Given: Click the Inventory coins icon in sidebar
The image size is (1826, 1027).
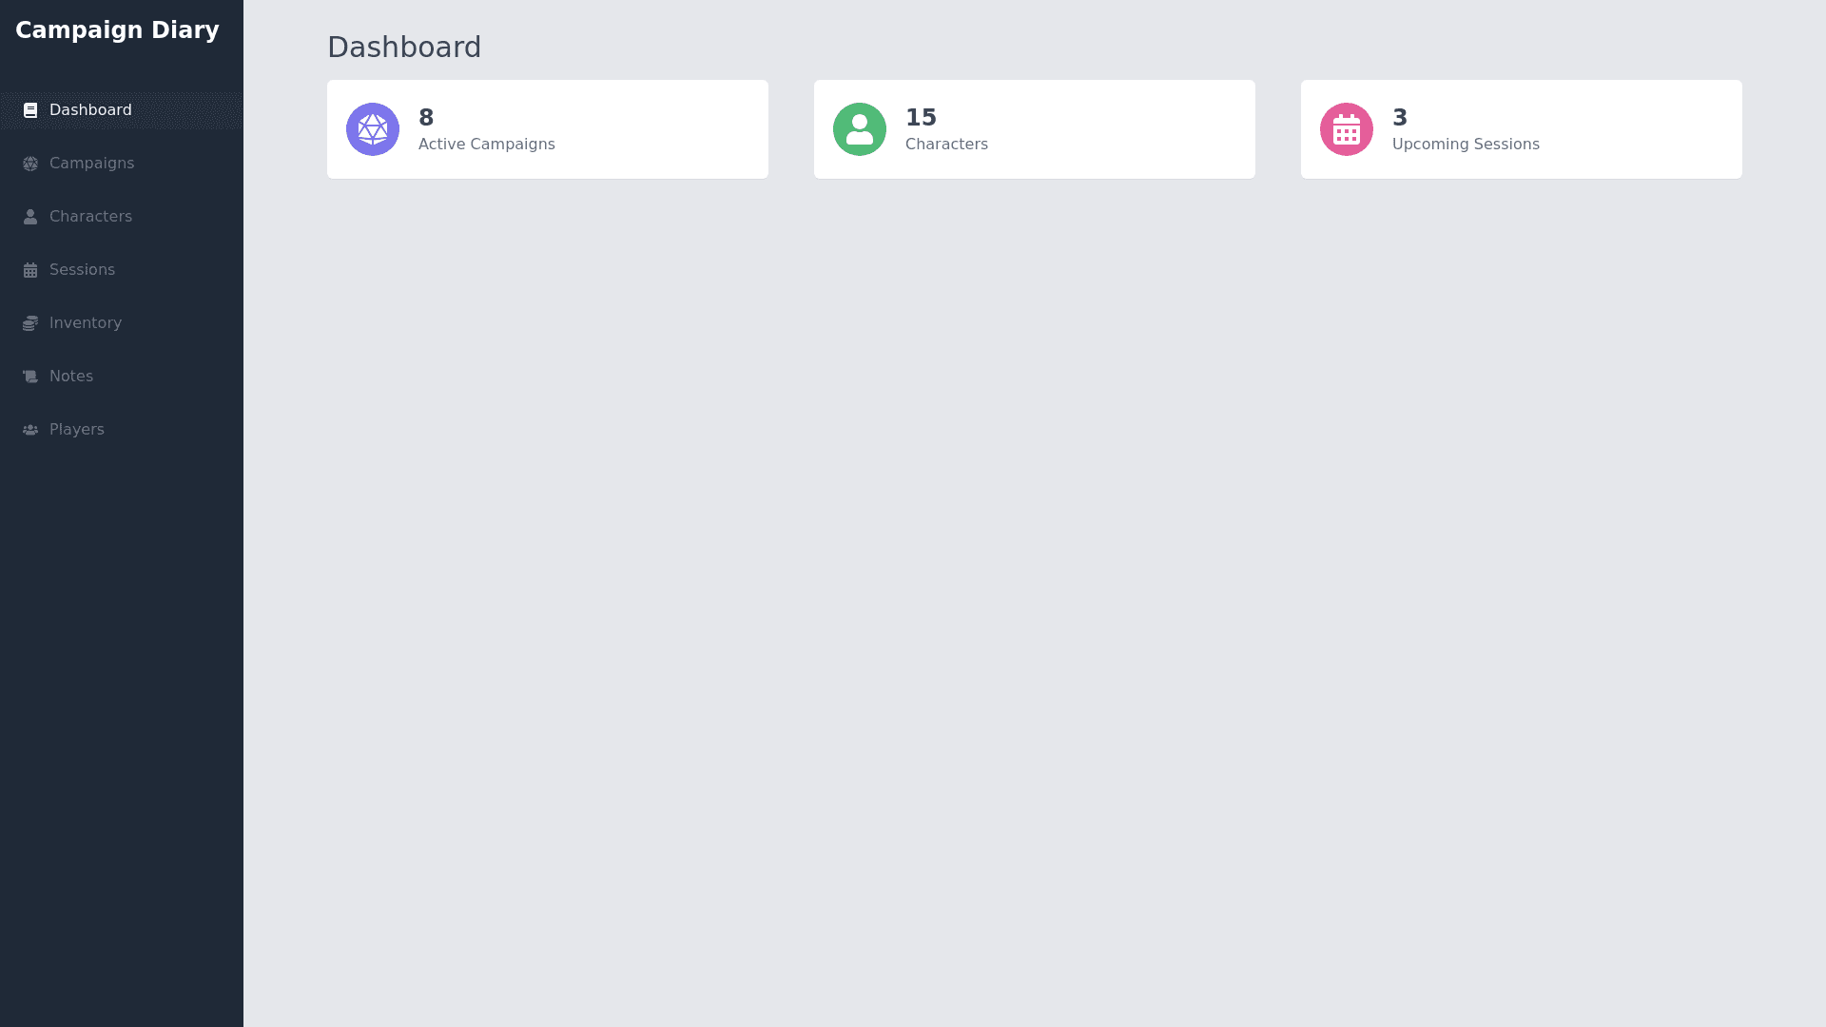Looking at the screenshot, I should coord(30,323).
